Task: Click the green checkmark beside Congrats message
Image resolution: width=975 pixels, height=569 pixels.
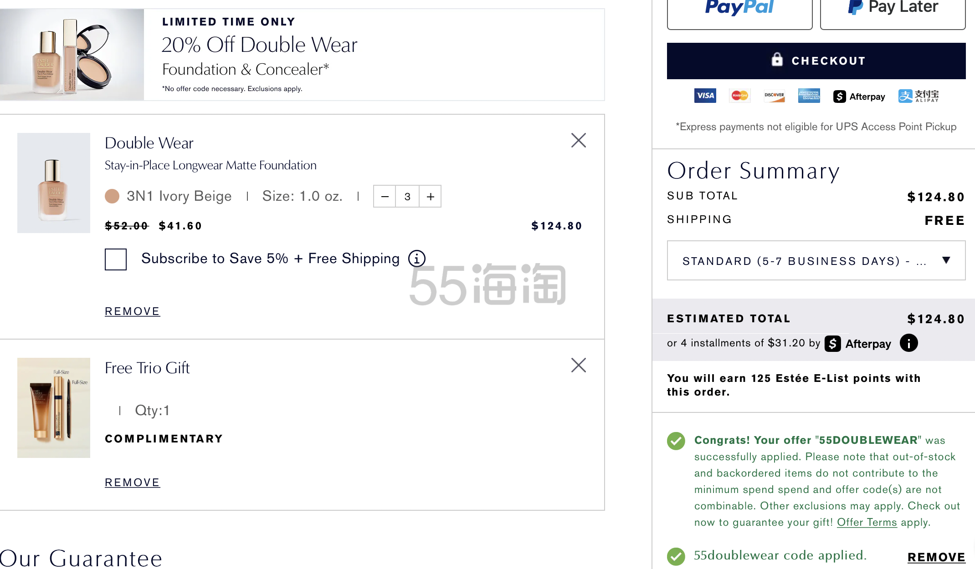Action: coord(676,441)
